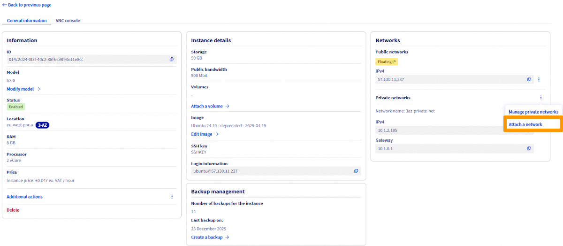Viewport: 563px width, 246px height.
Task: Choose Attach a network menu entry
Action: click(x=525, y=124)
